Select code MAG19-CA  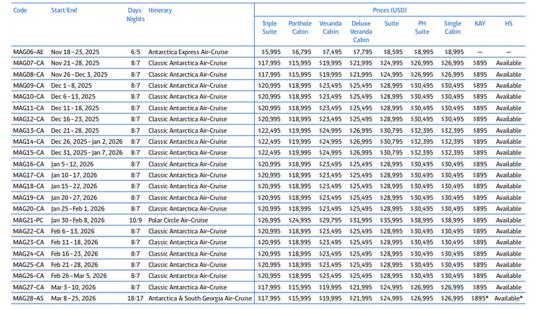click(28, 198)
